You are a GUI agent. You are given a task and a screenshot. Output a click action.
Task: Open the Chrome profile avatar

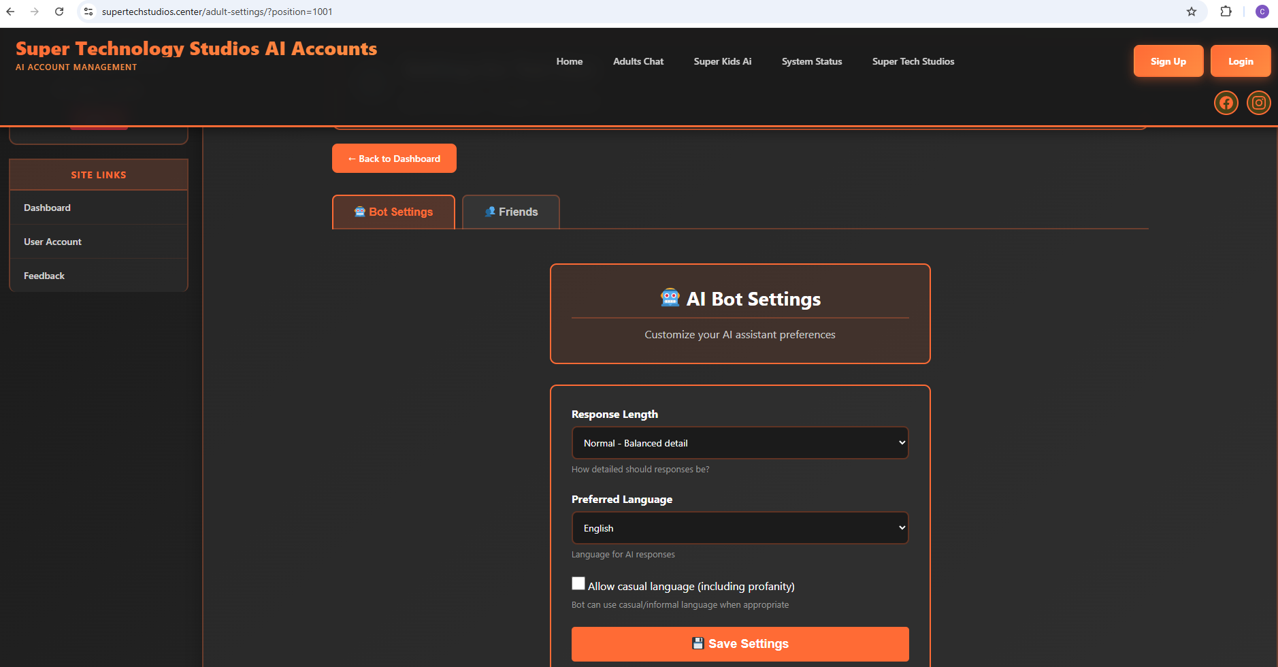pos(1262,12)
